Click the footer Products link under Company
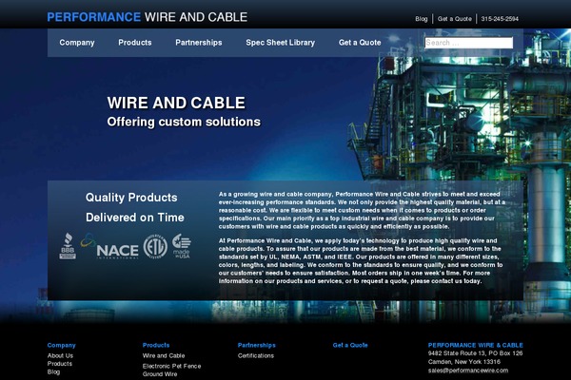Image resolution: width=571 pixels, height=380 pixels. tap(60, 364)
